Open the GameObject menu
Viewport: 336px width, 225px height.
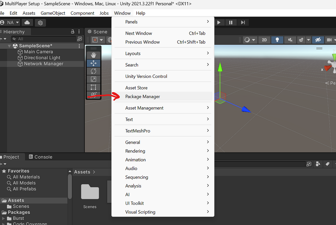click(x=53, y=13)
